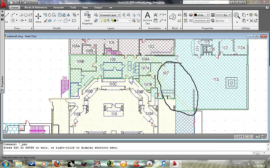Click the Help question mark icon
The image size is (270, 168).
pyautogui.click(x=267, y=7)
